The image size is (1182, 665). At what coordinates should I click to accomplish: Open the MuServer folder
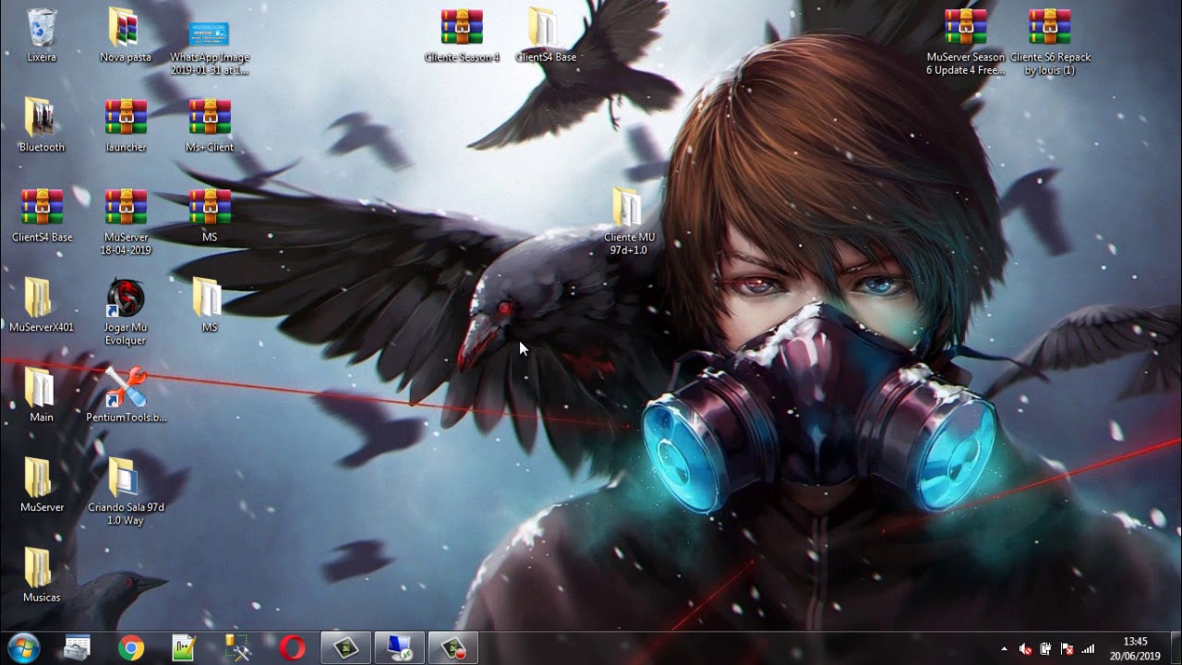[x=42, y=485]
